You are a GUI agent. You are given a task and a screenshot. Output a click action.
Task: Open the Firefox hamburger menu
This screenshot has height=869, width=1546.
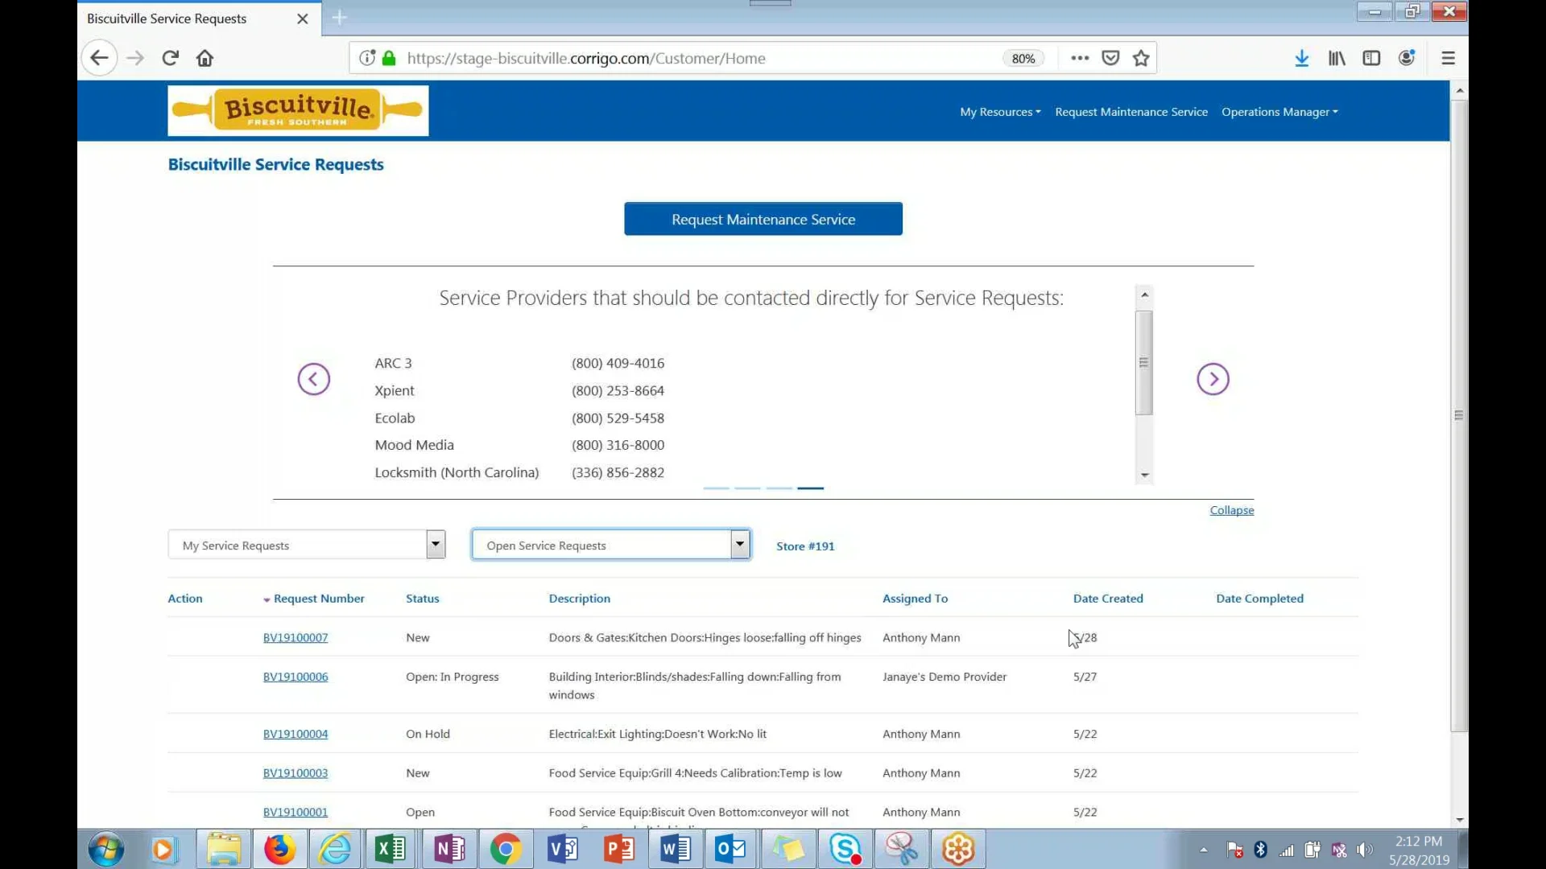(1448, 58)
